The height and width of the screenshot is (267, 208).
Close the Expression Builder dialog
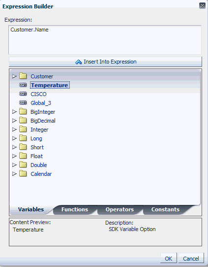pos(202,6)
